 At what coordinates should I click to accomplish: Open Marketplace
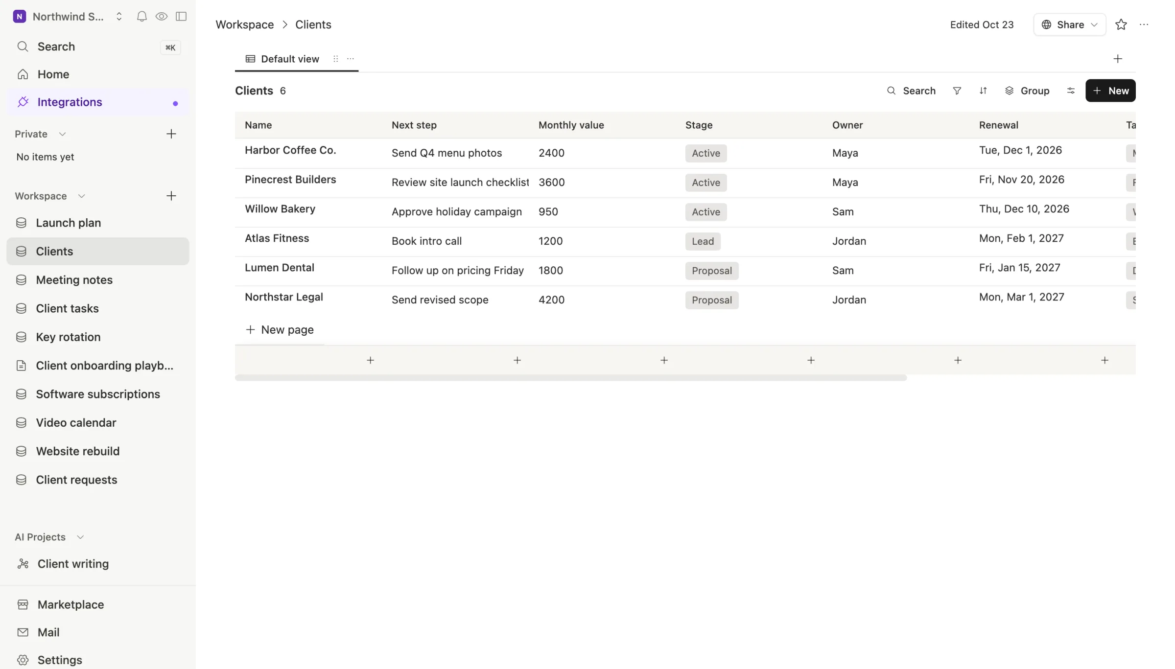pyautogui.click(x=98, y=604)
